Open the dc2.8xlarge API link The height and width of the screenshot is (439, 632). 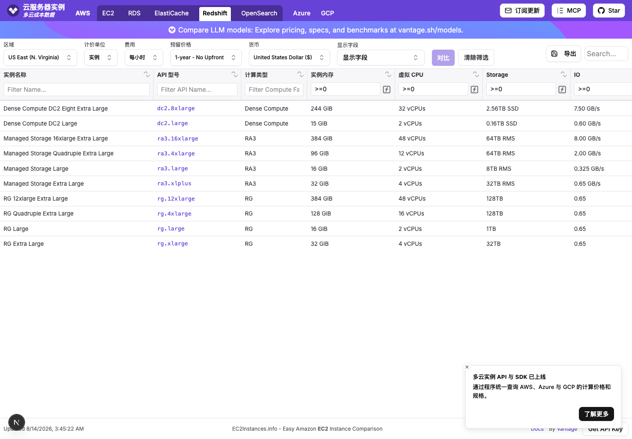click(x=176, y=108)
